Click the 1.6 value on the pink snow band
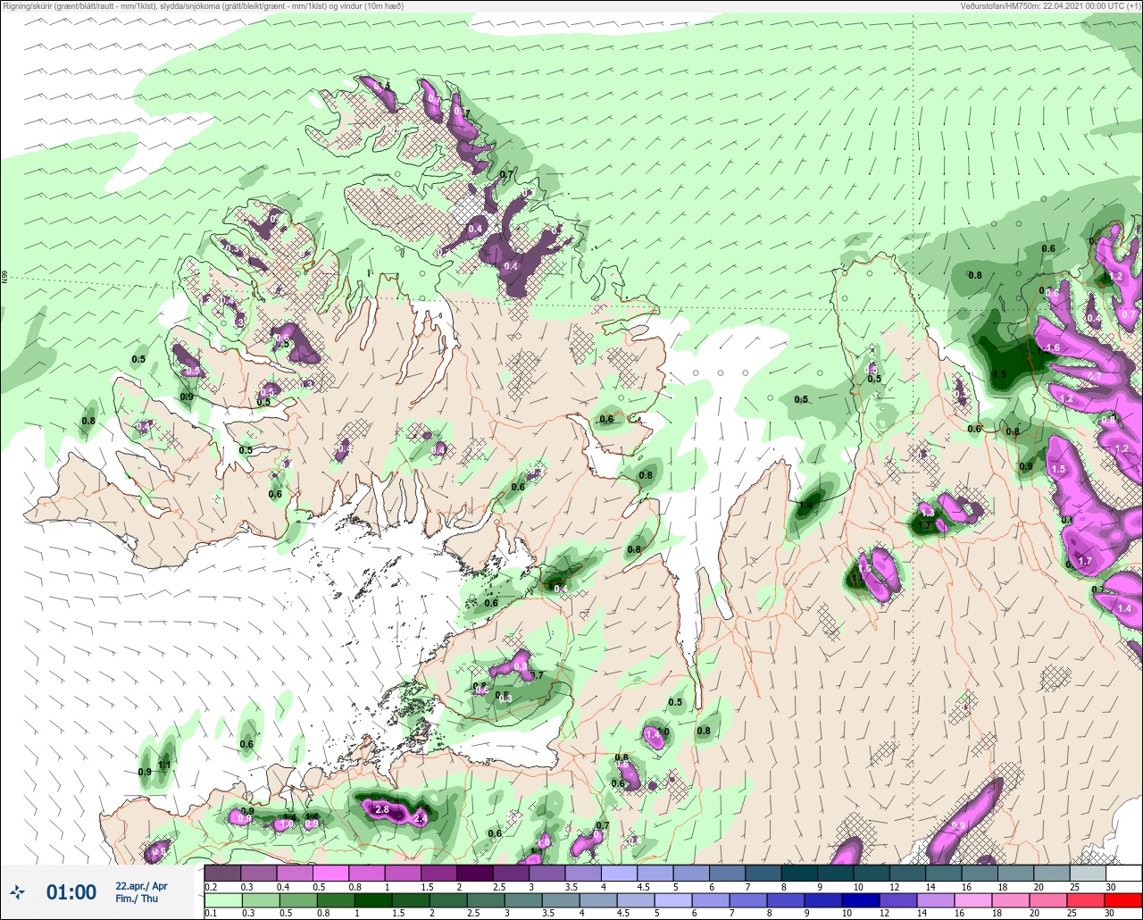1143x920 pixels. pos(1052,348)
